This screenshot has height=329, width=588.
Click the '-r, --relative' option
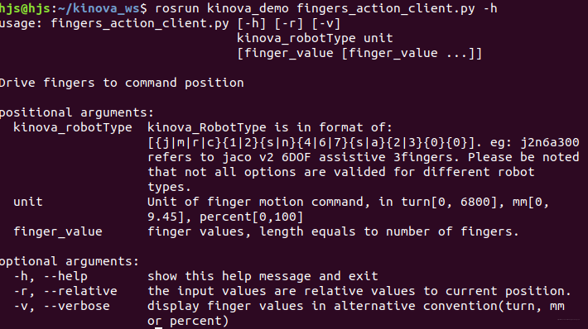(x=65, y=291)
